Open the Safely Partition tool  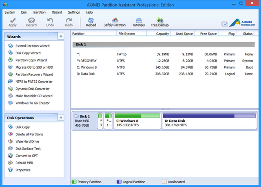click(x=115, y=22)
